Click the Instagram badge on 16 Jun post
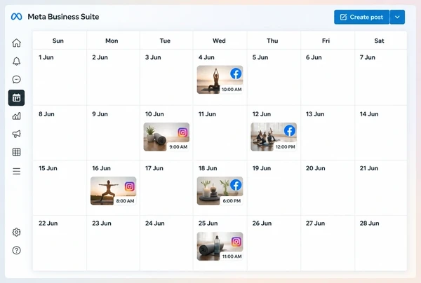421x283 pixels. point(129,186)
